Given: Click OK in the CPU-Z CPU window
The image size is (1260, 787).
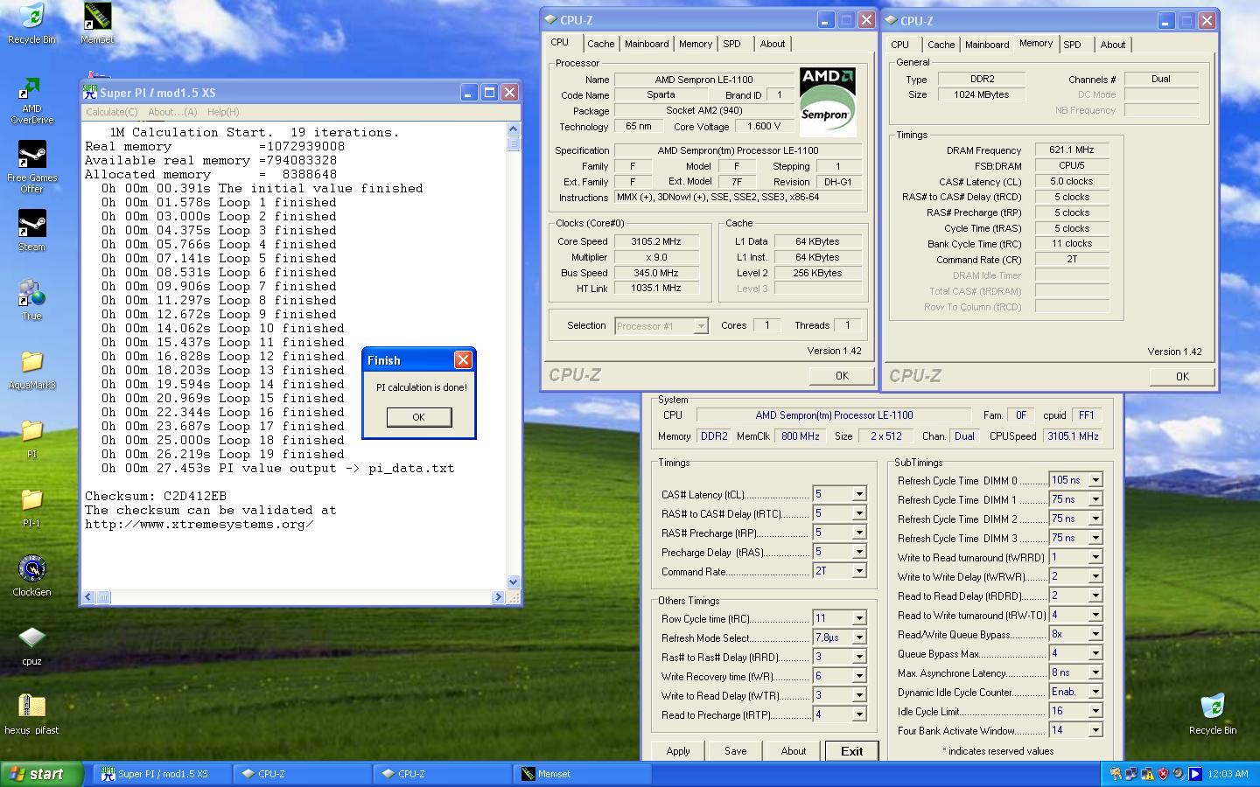Looking at the screenshot, I should point(842,375).
